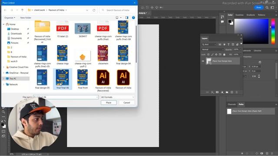Create new fill or adjustment layer
The width and height of the screenshot is (278, 156).
tap(222, 92)
